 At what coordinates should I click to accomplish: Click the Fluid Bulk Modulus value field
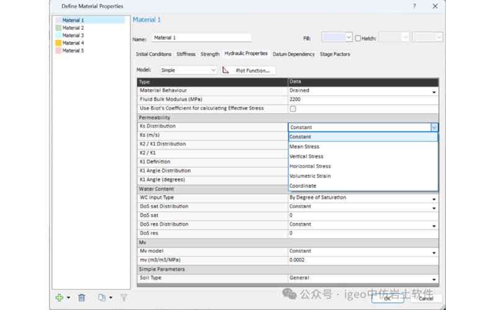tap(363, 99)
